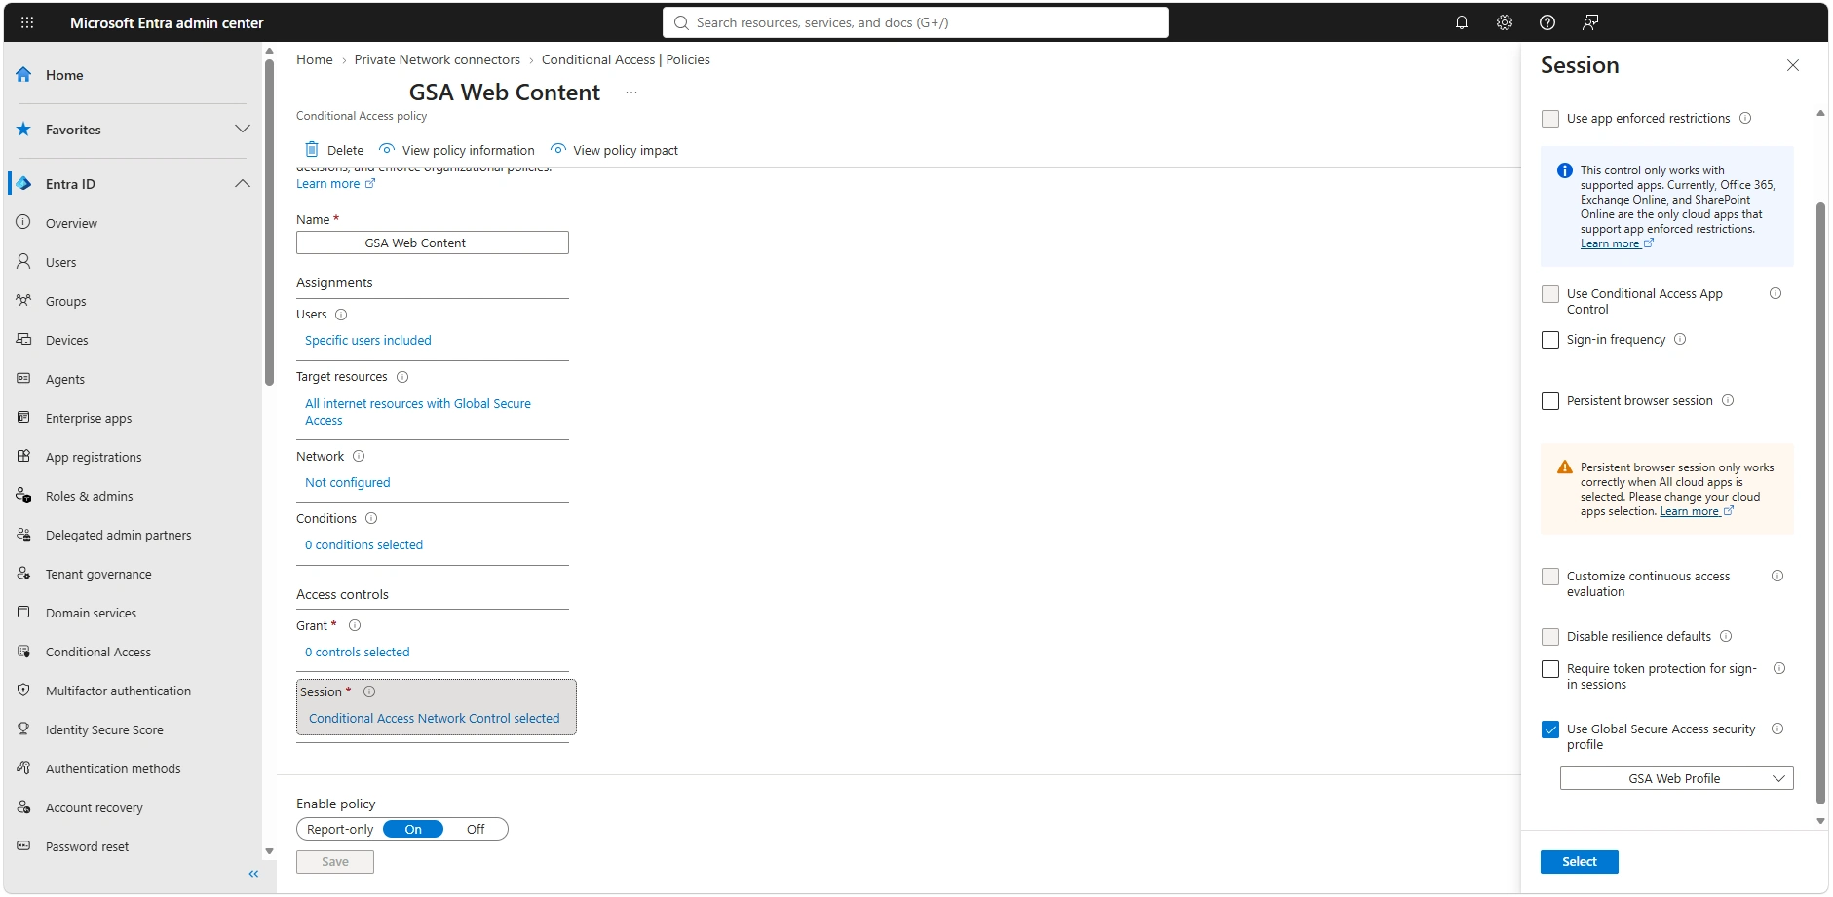Collapse the Entra ID section chevron
This screenshot has height=897, width=1833.
click(x=243, y=183)
